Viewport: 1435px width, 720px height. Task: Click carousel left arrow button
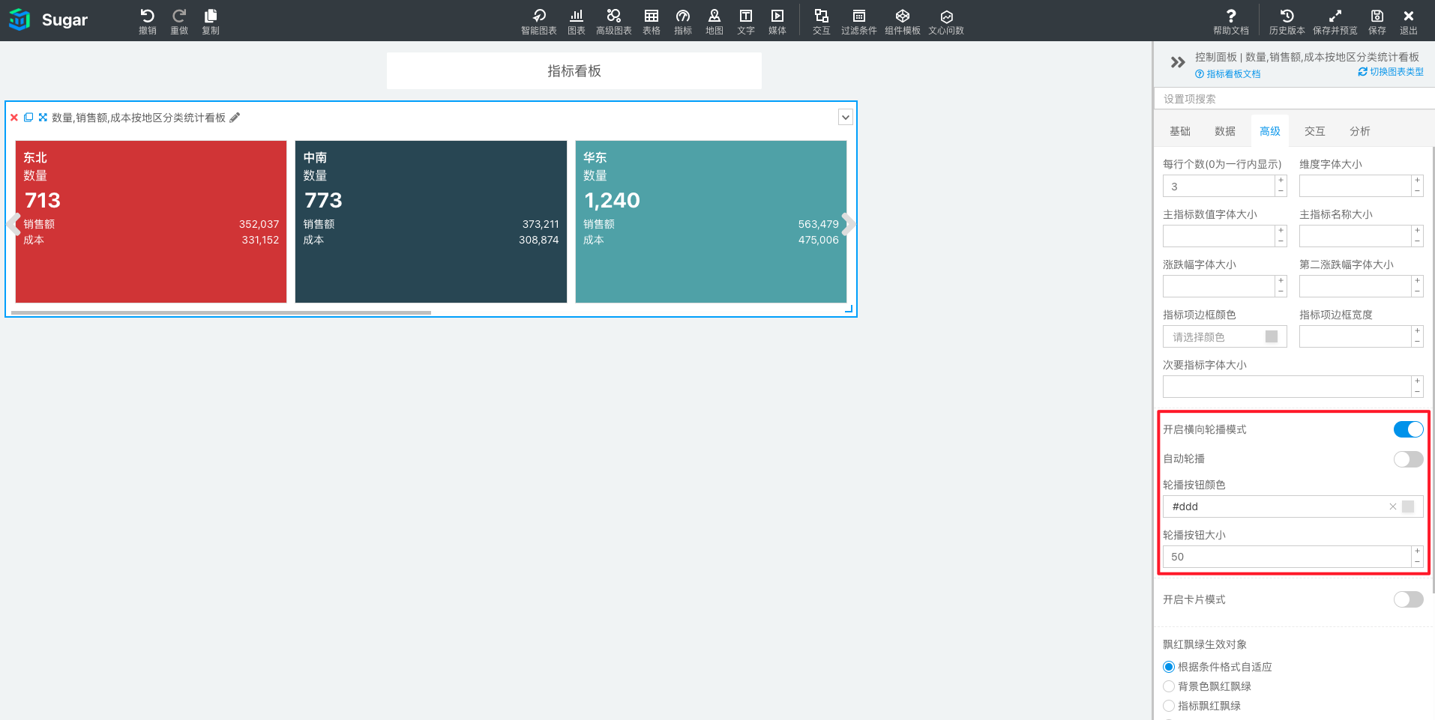(x=13, y=224)
